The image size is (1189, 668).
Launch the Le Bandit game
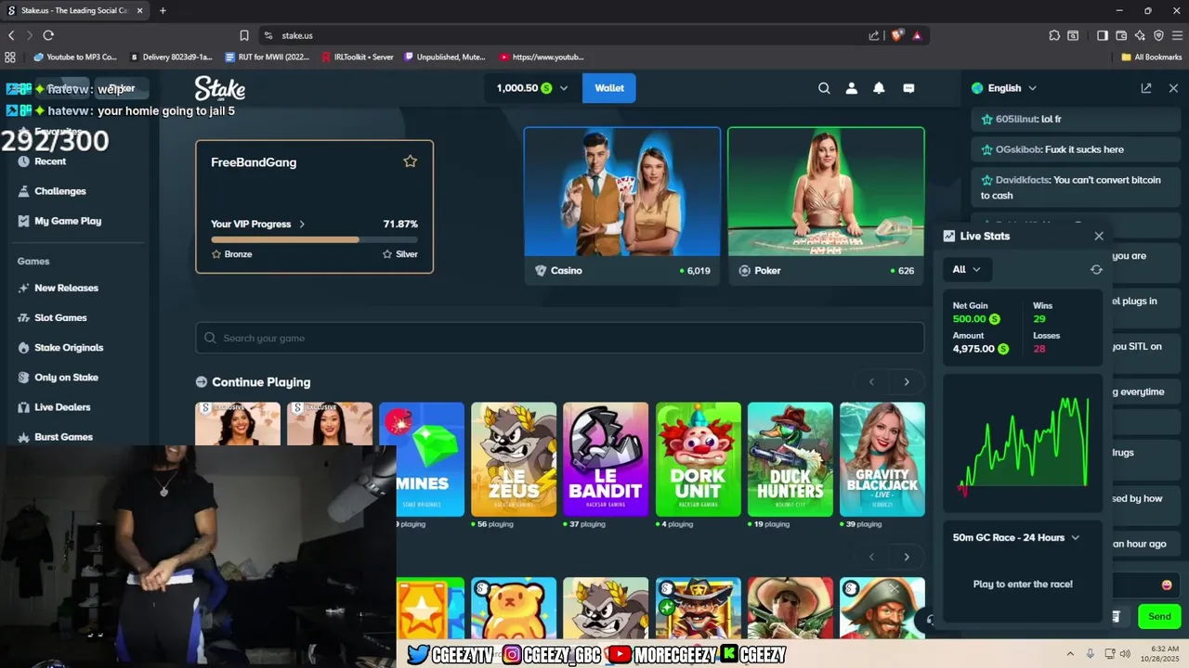606,459
